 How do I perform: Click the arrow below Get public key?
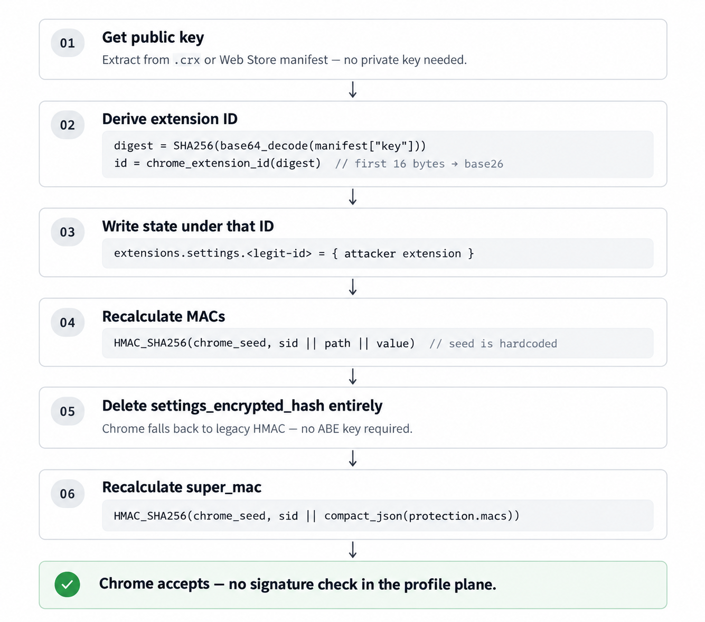(353, 90)
